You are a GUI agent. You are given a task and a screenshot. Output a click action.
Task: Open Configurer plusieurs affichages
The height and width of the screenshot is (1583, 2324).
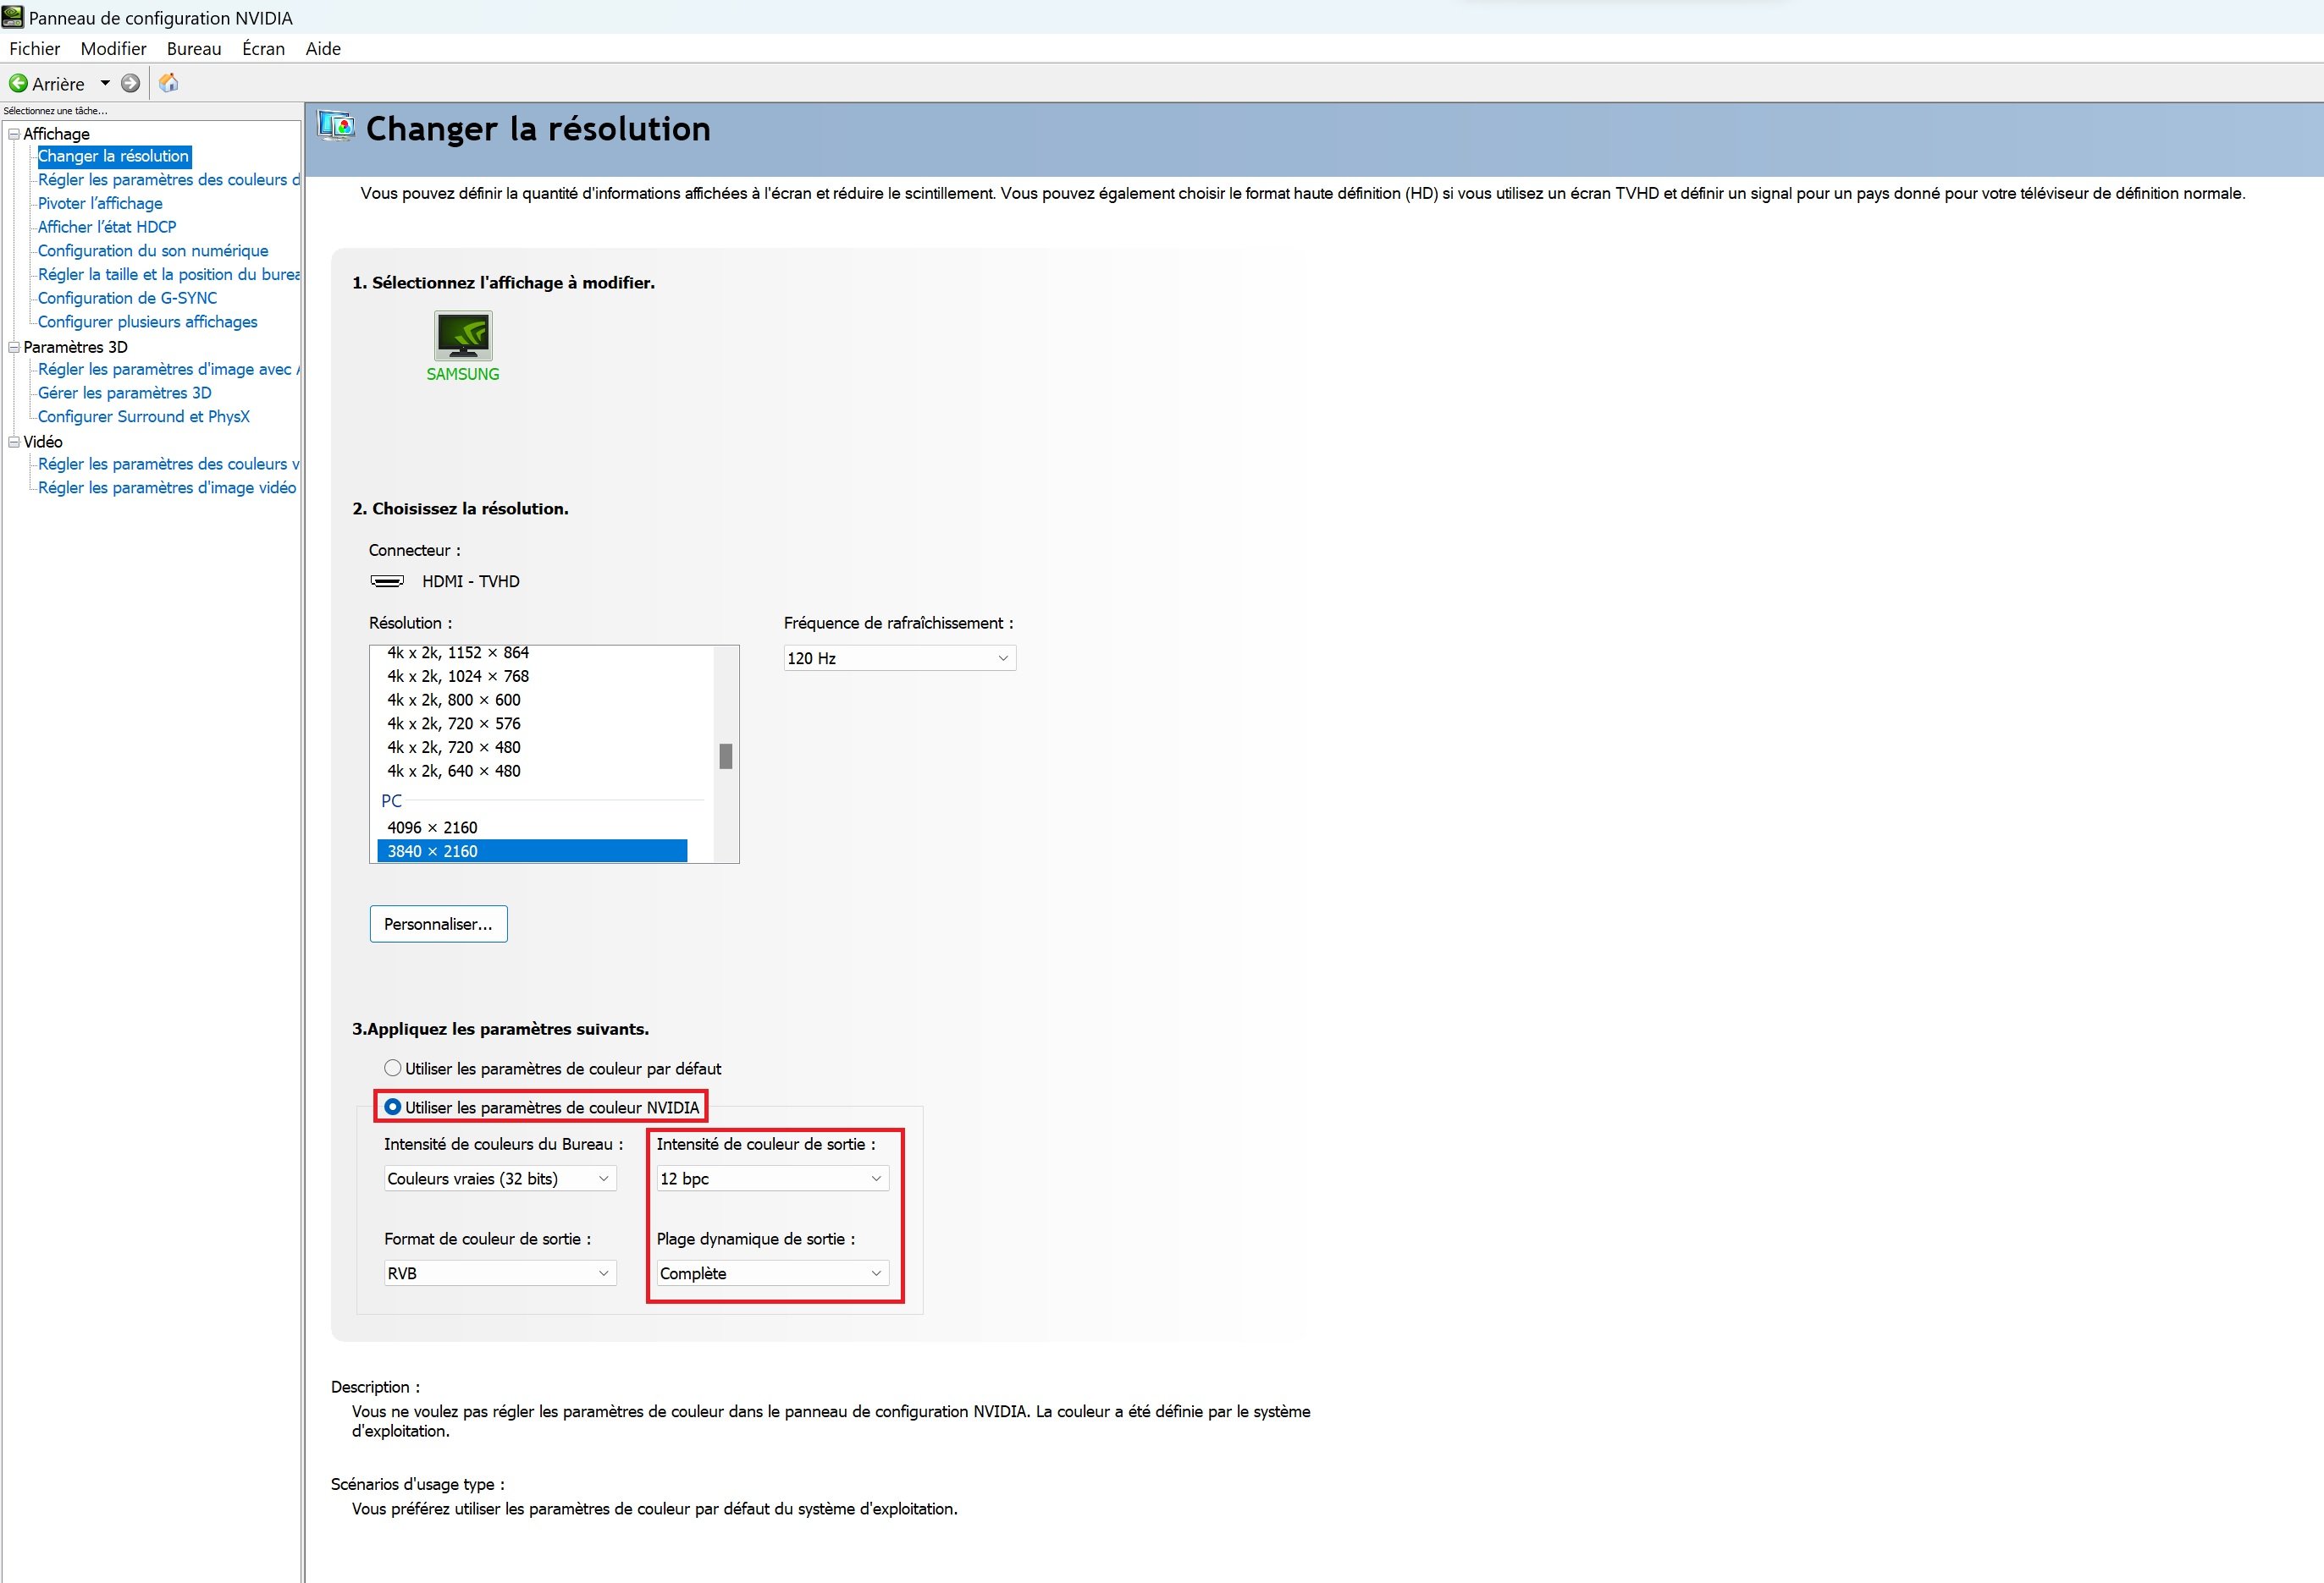coord(147,322)
